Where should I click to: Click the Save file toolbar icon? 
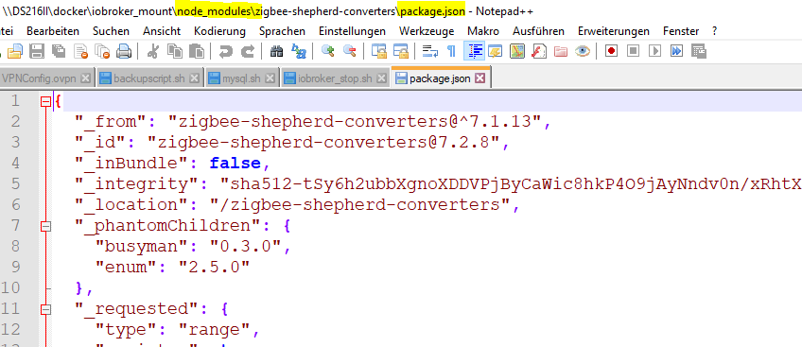pyautogui.click(x=36, y=51)
